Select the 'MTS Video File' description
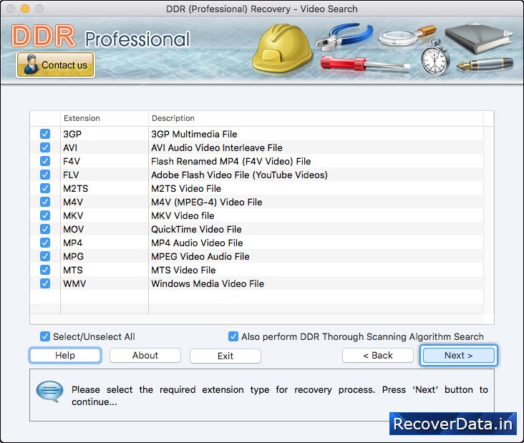Viewport: 524px width, 443px height. (183, 270)
